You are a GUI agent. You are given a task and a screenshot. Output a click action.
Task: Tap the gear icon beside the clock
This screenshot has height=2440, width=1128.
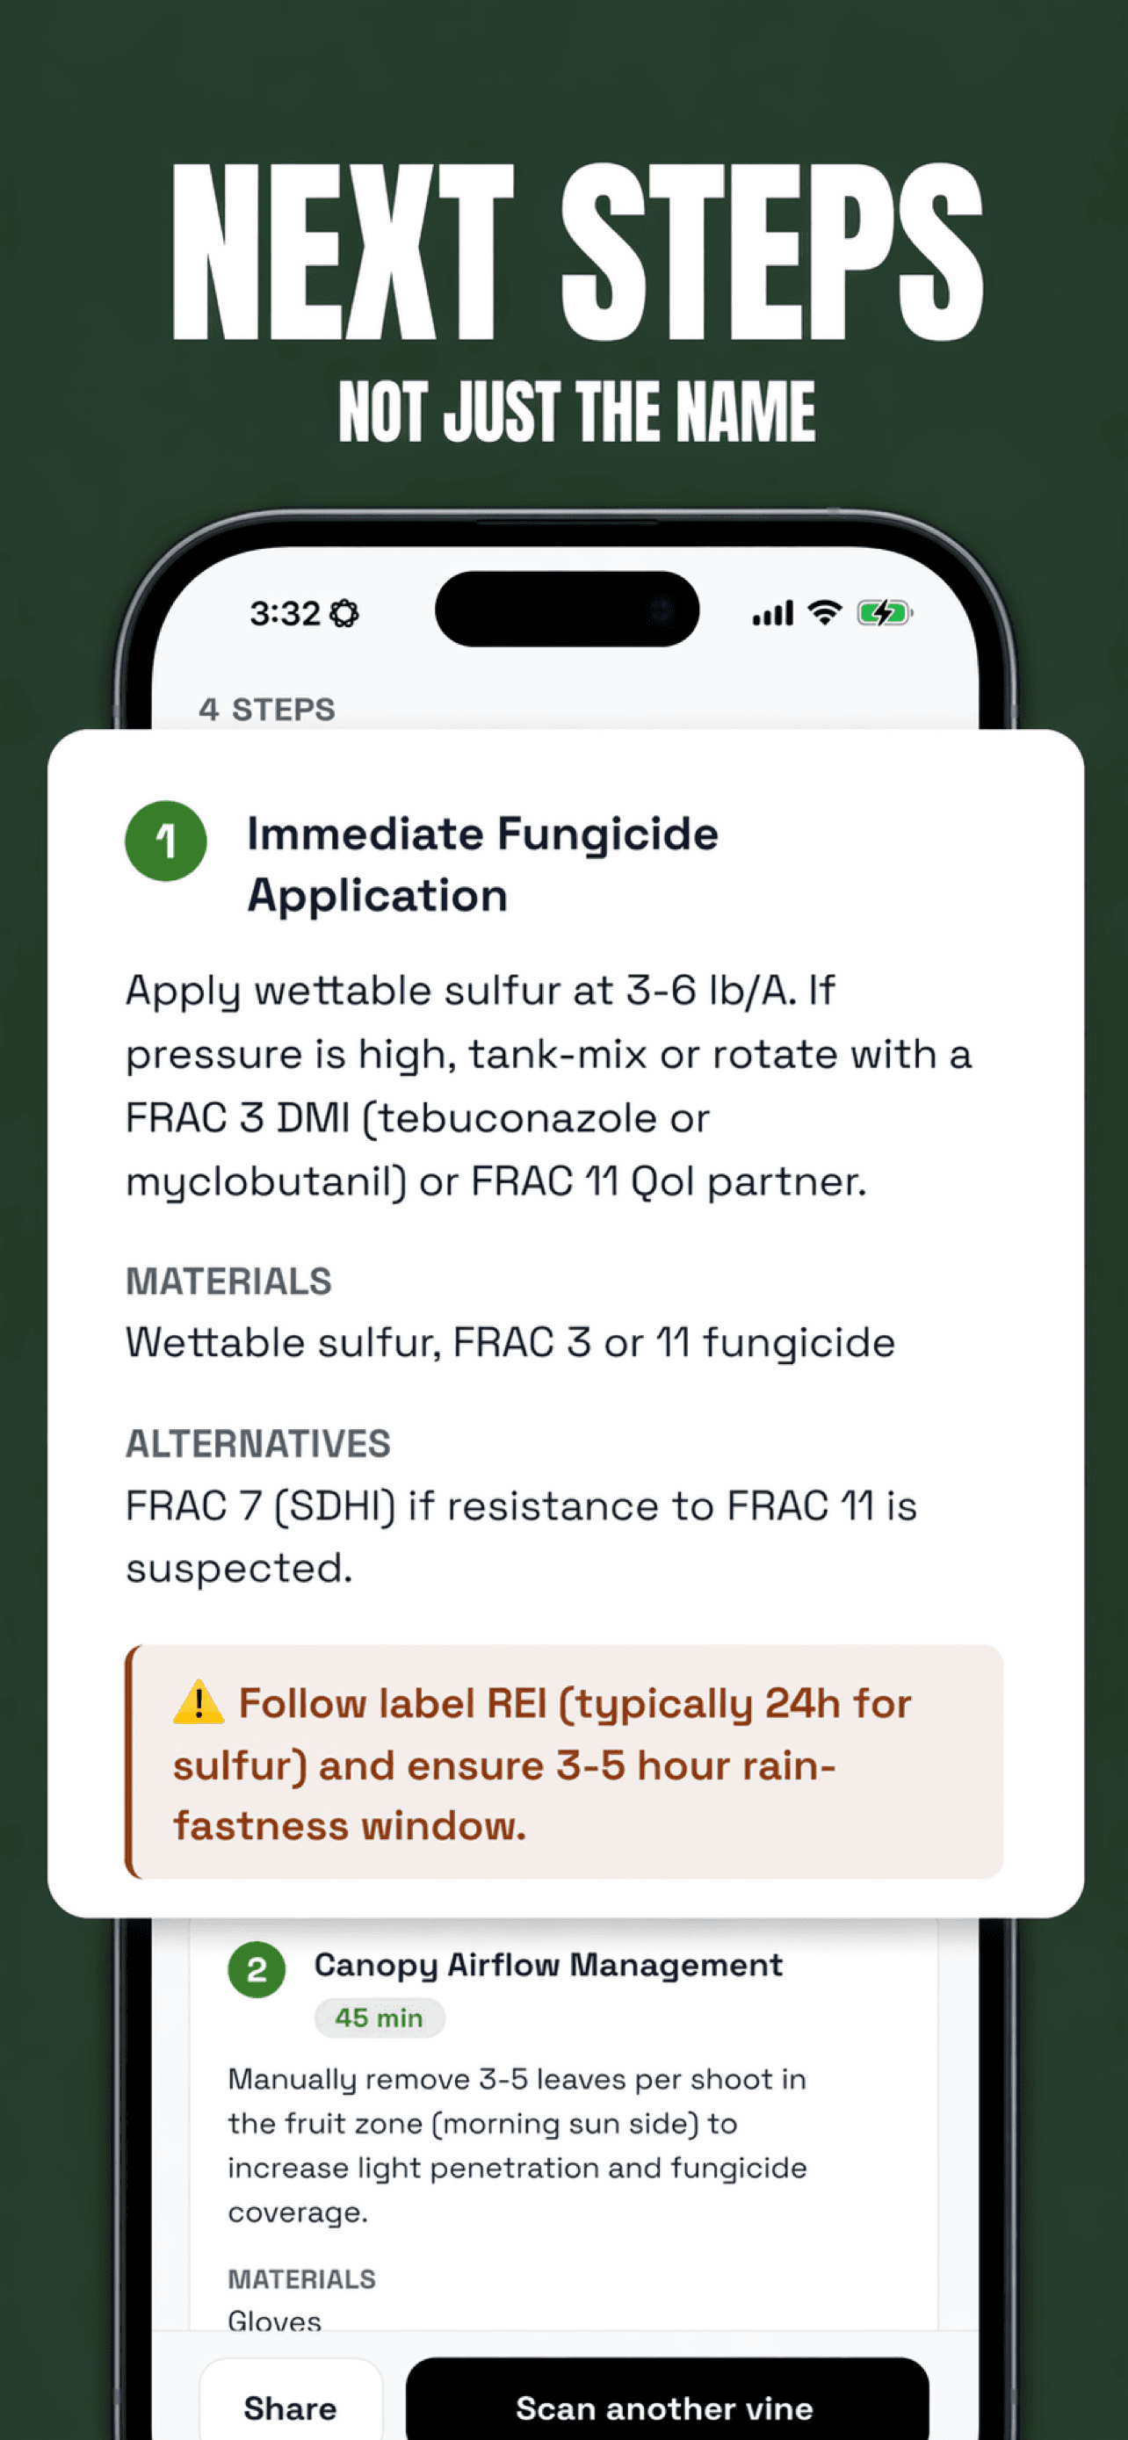pyautogui.click(x=344, y=614)
